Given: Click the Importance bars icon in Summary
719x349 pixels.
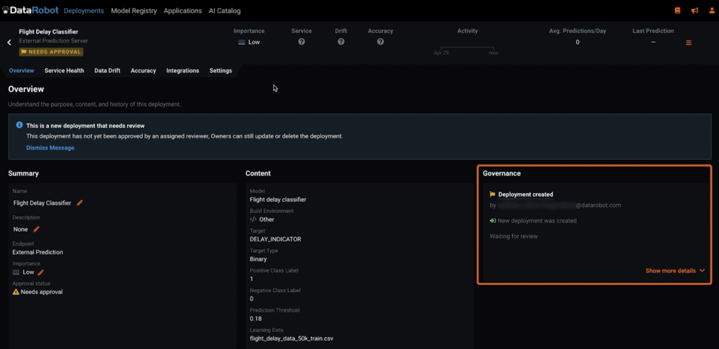Looking at the screenshot, I should (x=17, y=272).
